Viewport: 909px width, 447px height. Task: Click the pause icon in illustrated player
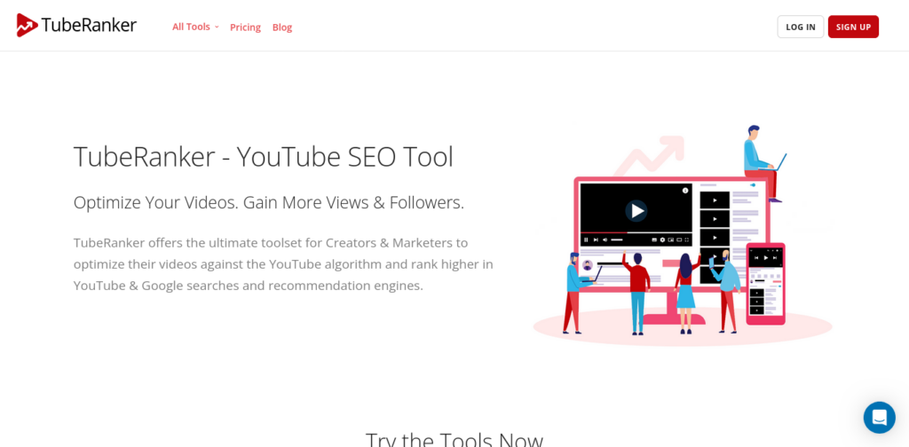[586, 239]
